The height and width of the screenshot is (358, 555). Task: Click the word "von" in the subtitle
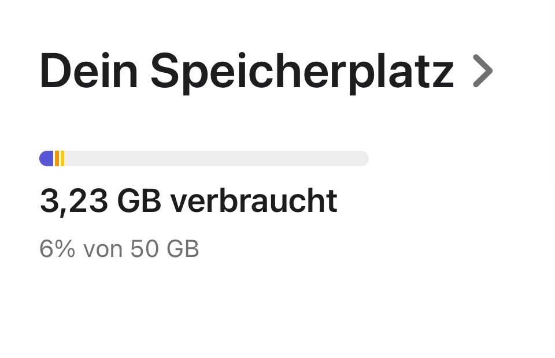pos(103,249)
